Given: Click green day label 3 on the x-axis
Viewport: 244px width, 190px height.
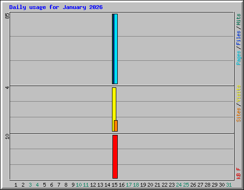Looking at the screenshot, I should [30, 185].
